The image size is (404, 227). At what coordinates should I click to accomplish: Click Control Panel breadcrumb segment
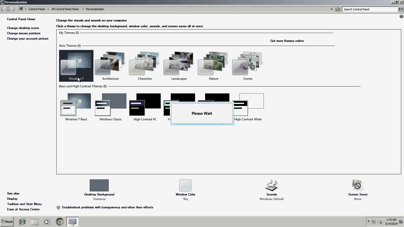37,9
